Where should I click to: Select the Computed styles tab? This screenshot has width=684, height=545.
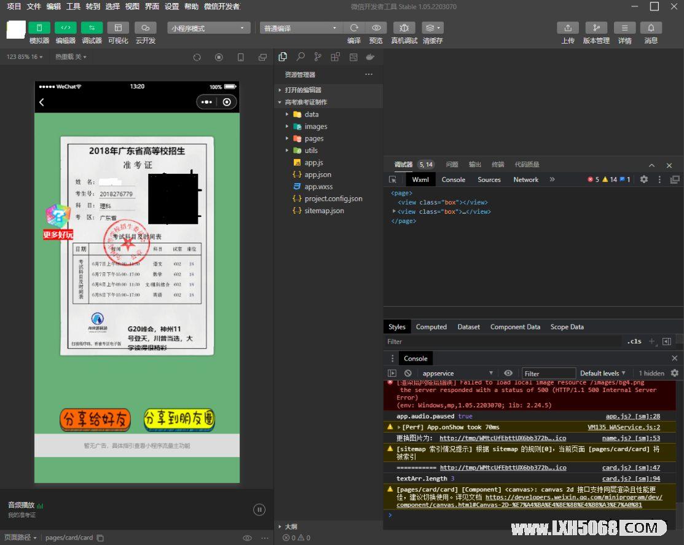[431, 327]
